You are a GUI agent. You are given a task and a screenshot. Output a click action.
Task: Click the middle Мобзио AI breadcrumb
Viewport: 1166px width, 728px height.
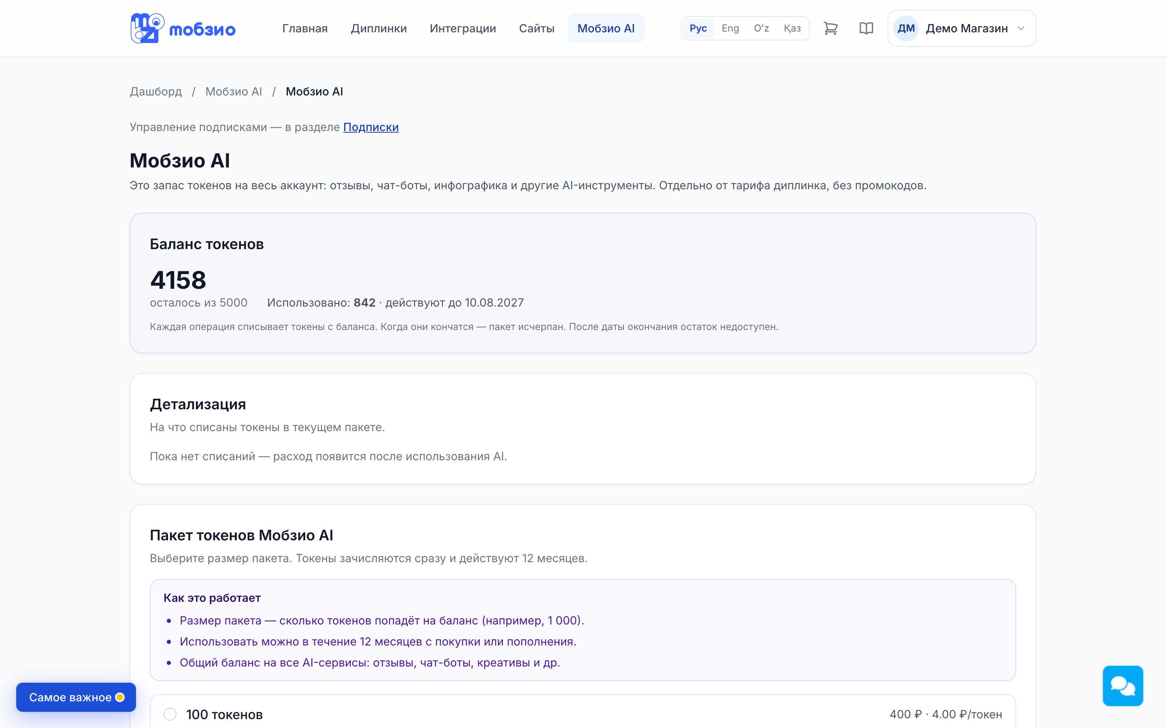click(x=234, y=91)
